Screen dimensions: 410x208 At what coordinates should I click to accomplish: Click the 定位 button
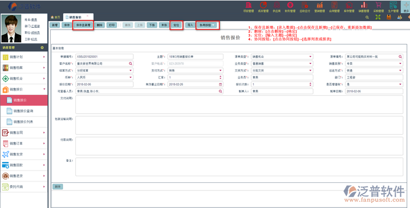point(176,25)
